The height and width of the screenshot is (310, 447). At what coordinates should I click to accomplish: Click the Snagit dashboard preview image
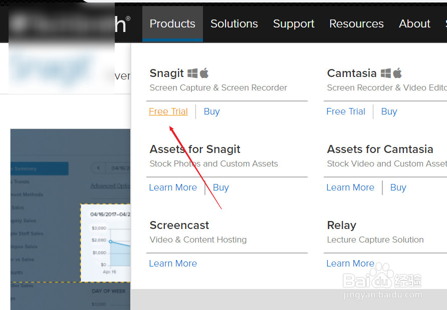point(71,219)
